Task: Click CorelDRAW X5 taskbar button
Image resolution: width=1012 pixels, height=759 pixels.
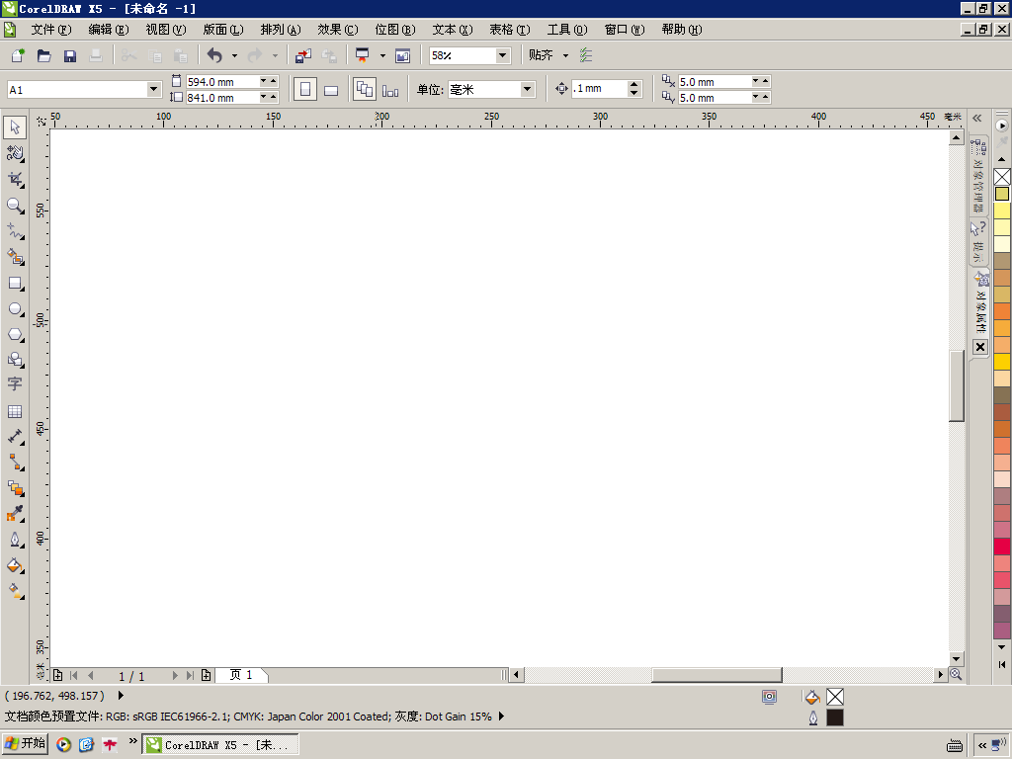Action: pos(220,745)
